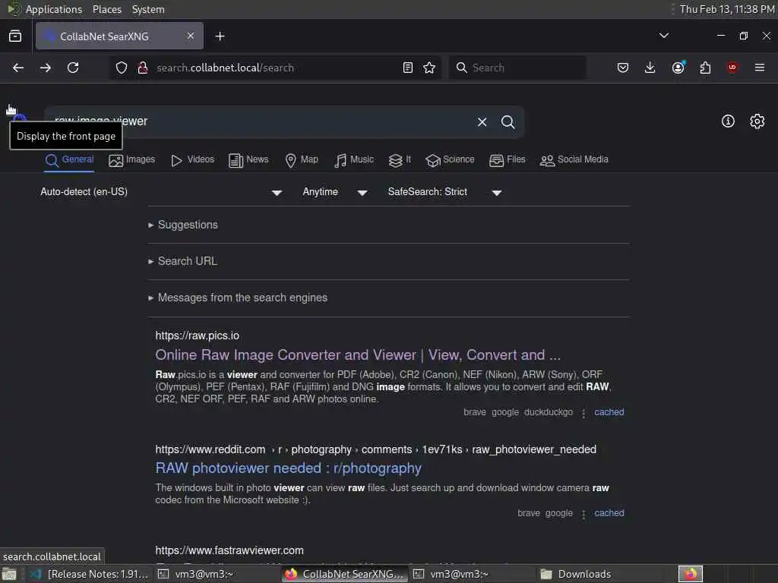Open the Places menu
Screen dimensions: 778x583
107,9
